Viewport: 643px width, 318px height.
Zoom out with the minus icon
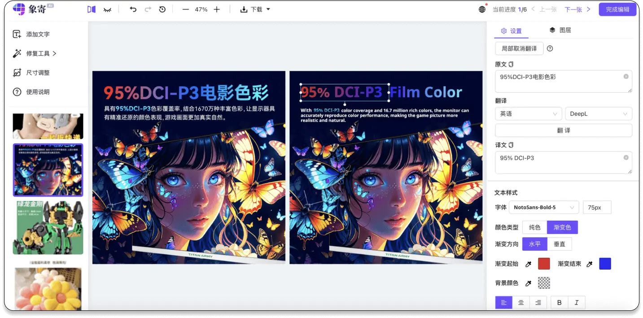[186, 9]
